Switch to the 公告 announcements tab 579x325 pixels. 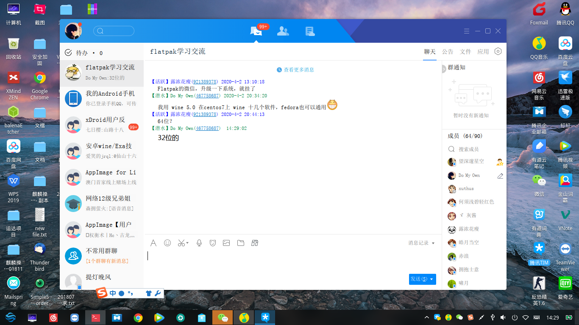[448, 51]
